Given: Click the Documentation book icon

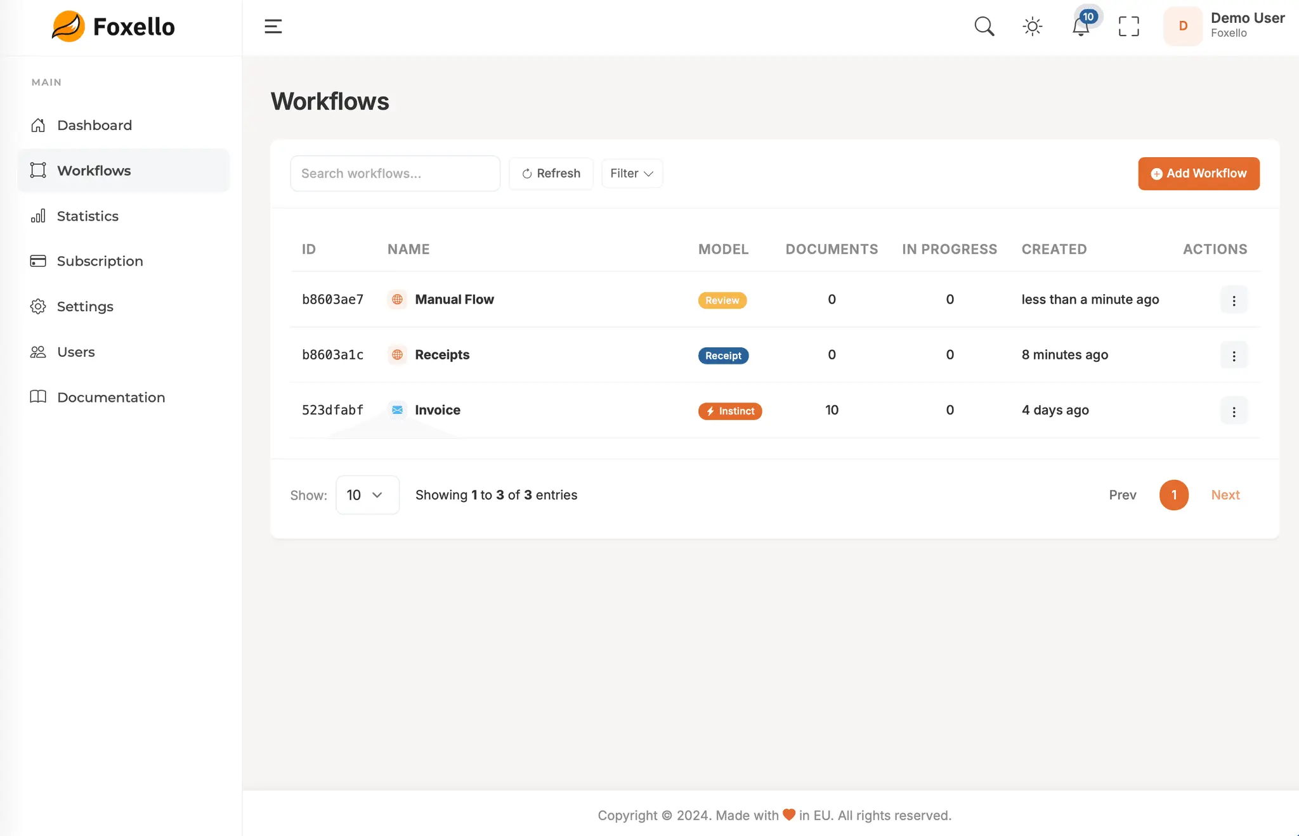Looking at the screenshot, I should point(38,397).
